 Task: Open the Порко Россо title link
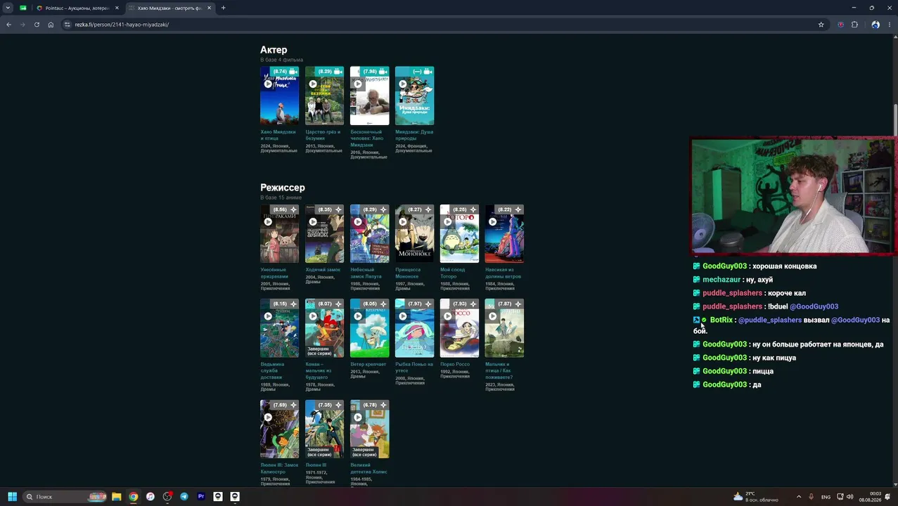click(x=455, y=364)
